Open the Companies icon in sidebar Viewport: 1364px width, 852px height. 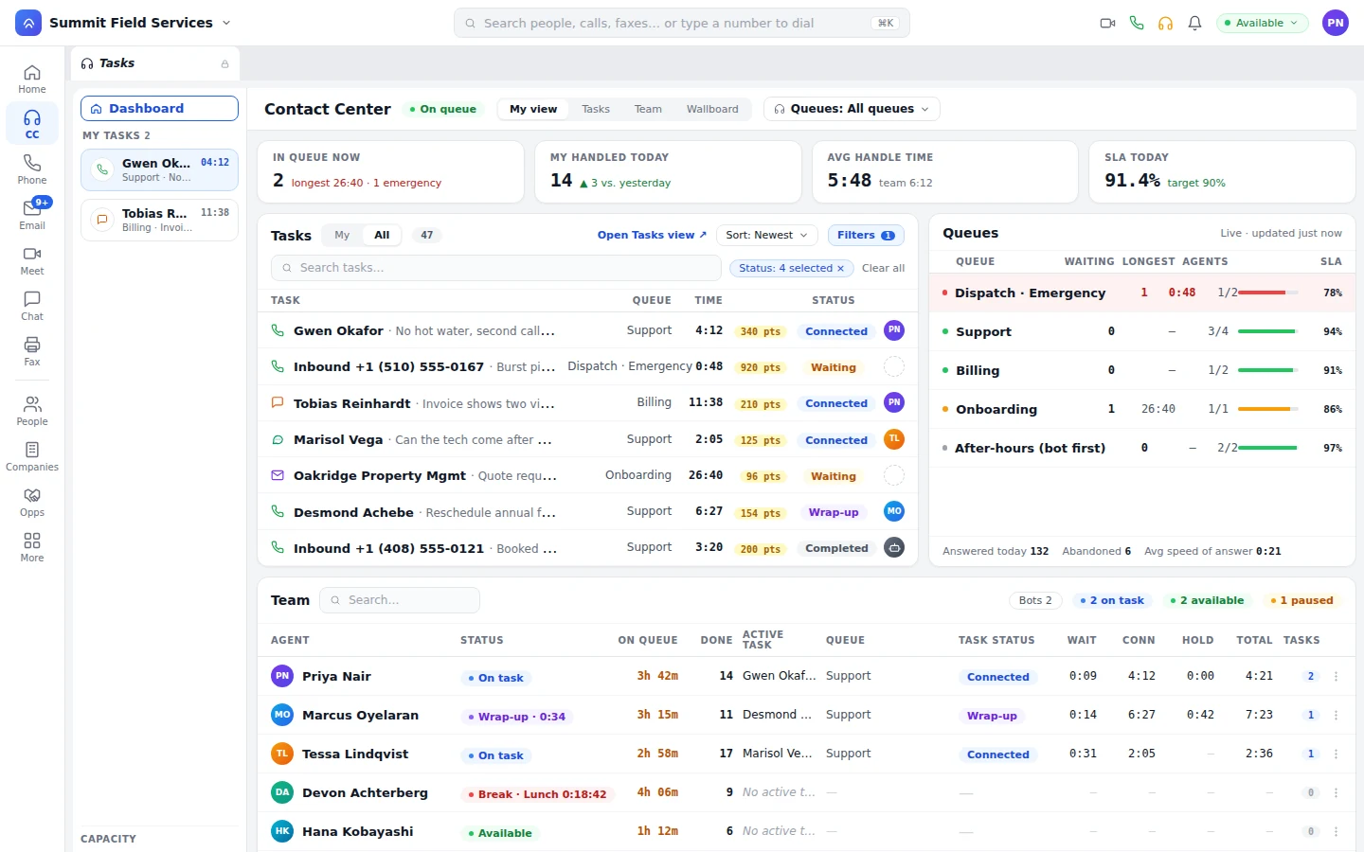pyautogui.click(x=32, y=456)
